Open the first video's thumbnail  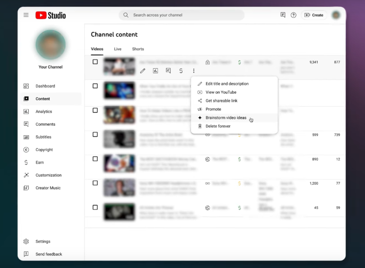point(119,66)
